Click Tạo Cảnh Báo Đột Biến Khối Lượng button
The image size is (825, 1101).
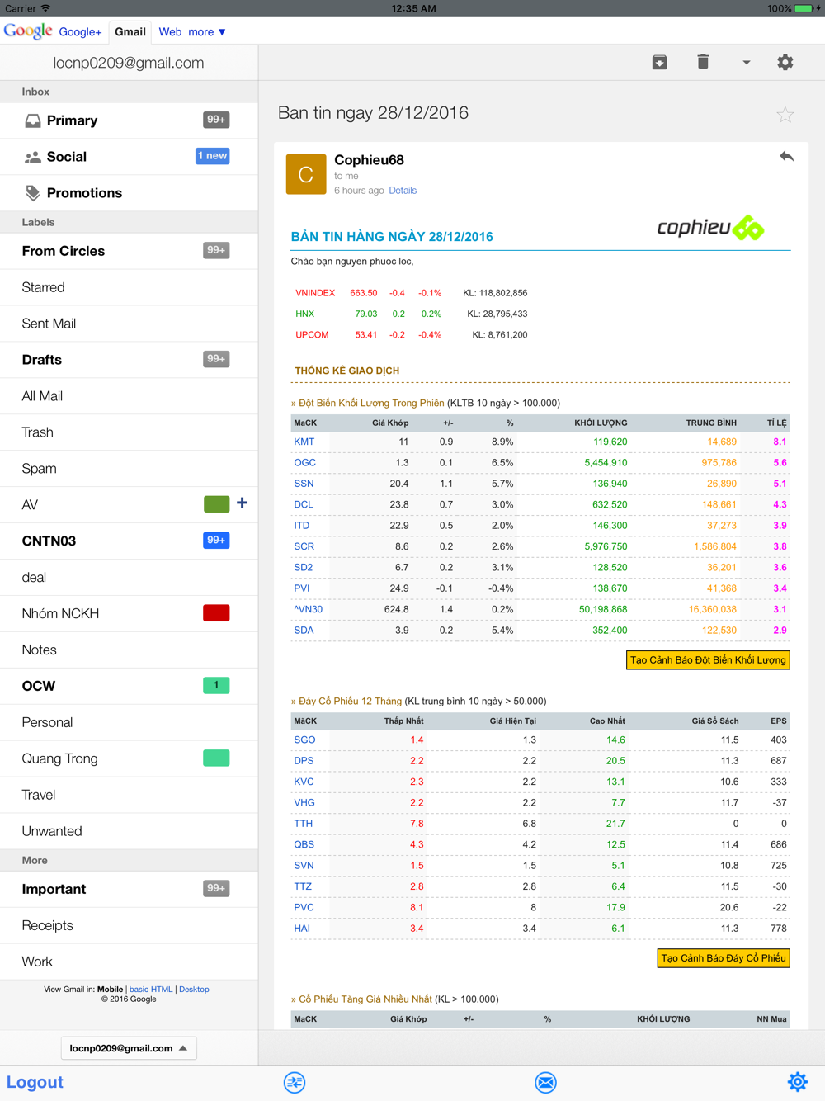(708, 660)
